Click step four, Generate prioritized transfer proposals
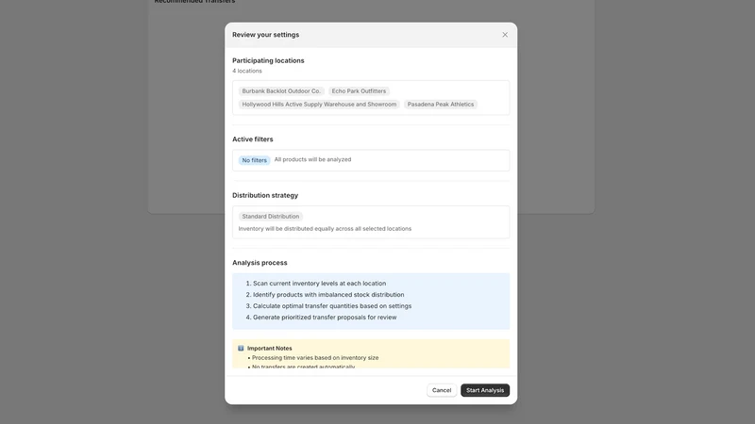 321,318
